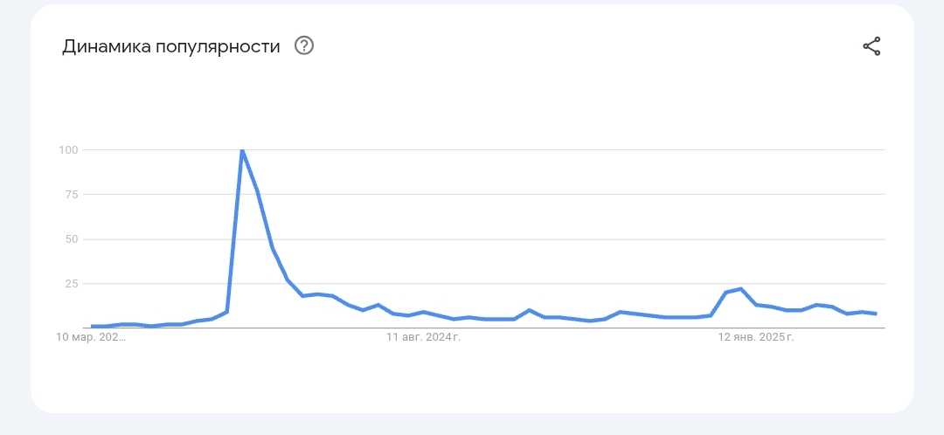Screen dimensions: 944x435
Task: Click the line's flat shoulder near 18 after the peak
Action: 317,294
